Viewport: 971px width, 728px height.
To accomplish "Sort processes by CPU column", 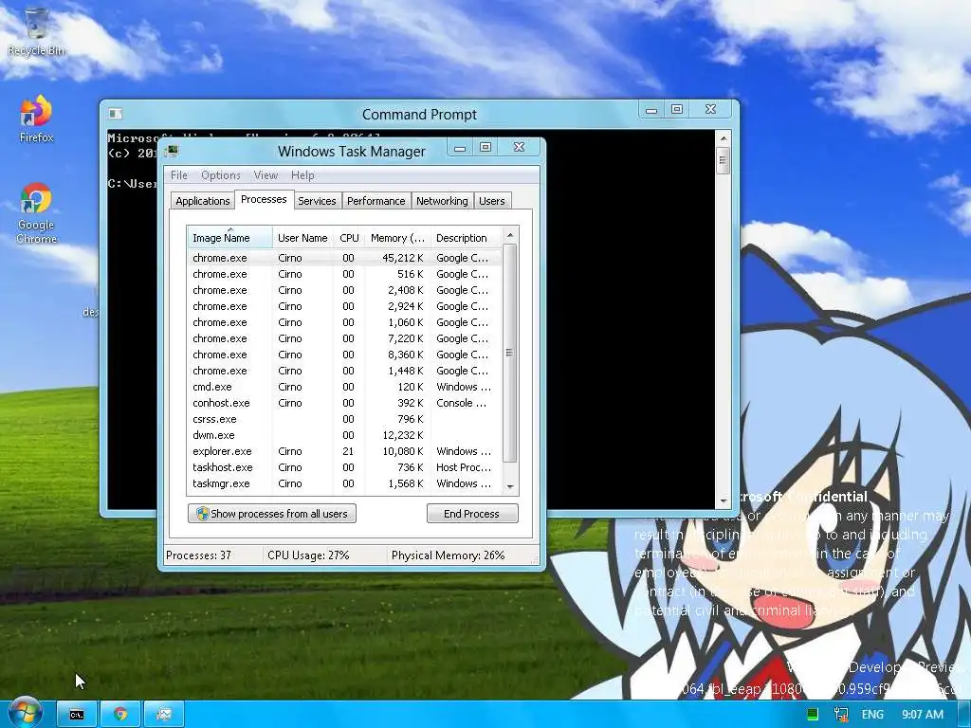I will 349,238.
